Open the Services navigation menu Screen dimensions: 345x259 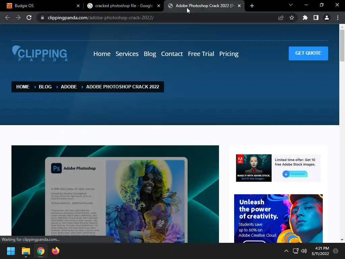coord(127,54)
